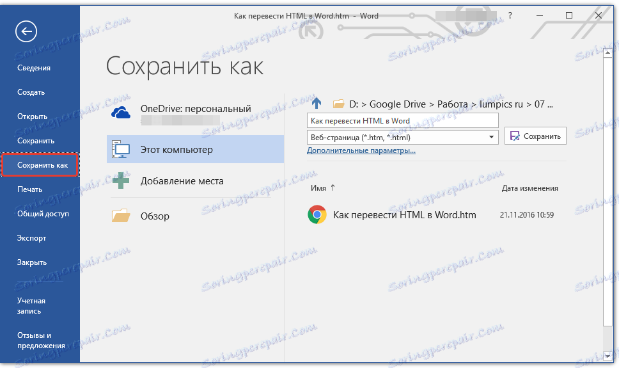619x368 pixels.
Task: Open Общий доступ in the sidebar
Action: [43, 214]
